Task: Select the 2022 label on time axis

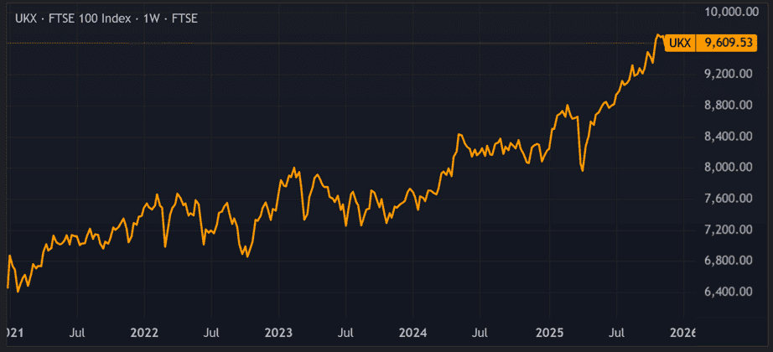Action: [144, 333]
